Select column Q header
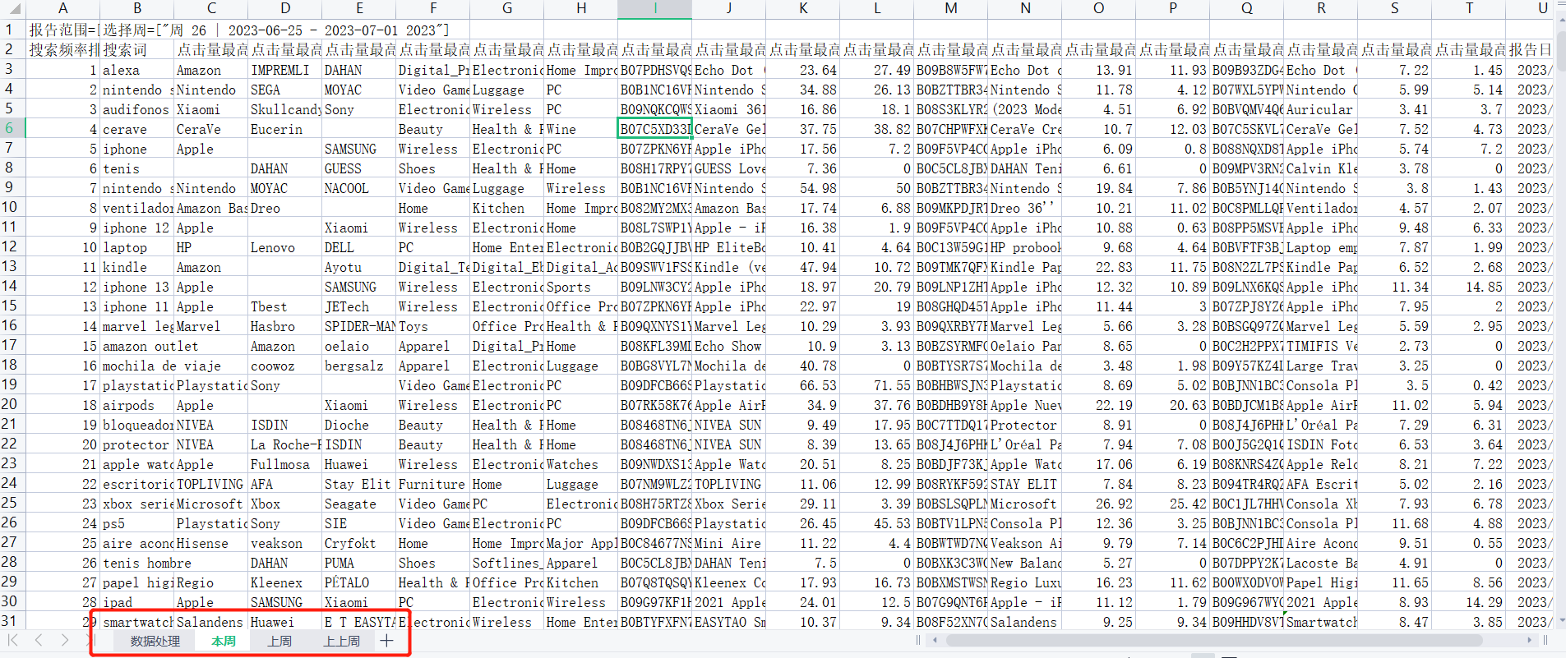Image resolution: width=1566 pixels, height=658 pixels. [x=1247, y=8]
